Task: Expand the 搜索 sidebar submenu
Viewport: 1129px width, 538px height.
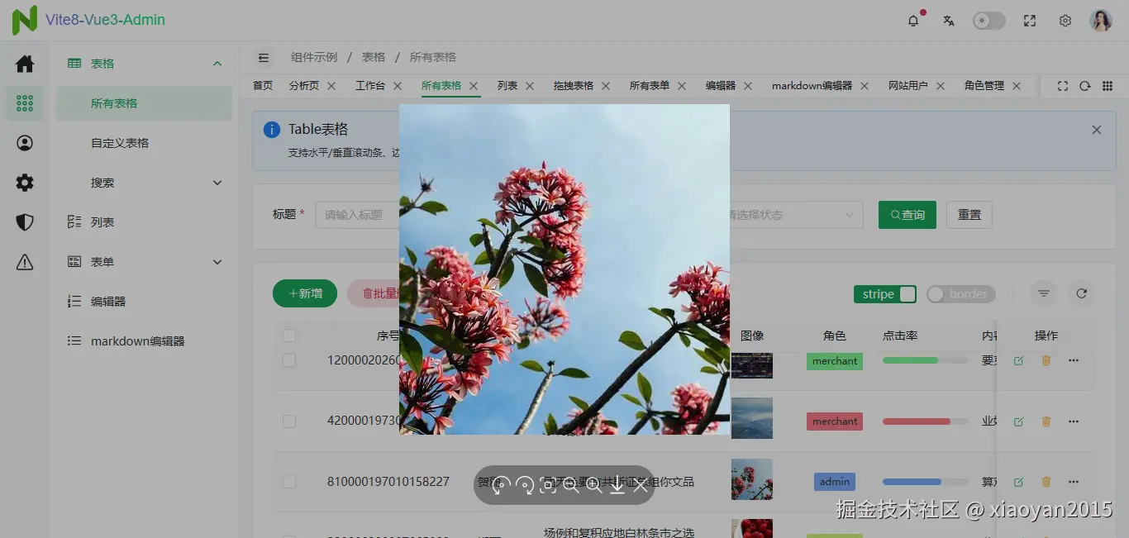Action: tap(217, 183)
